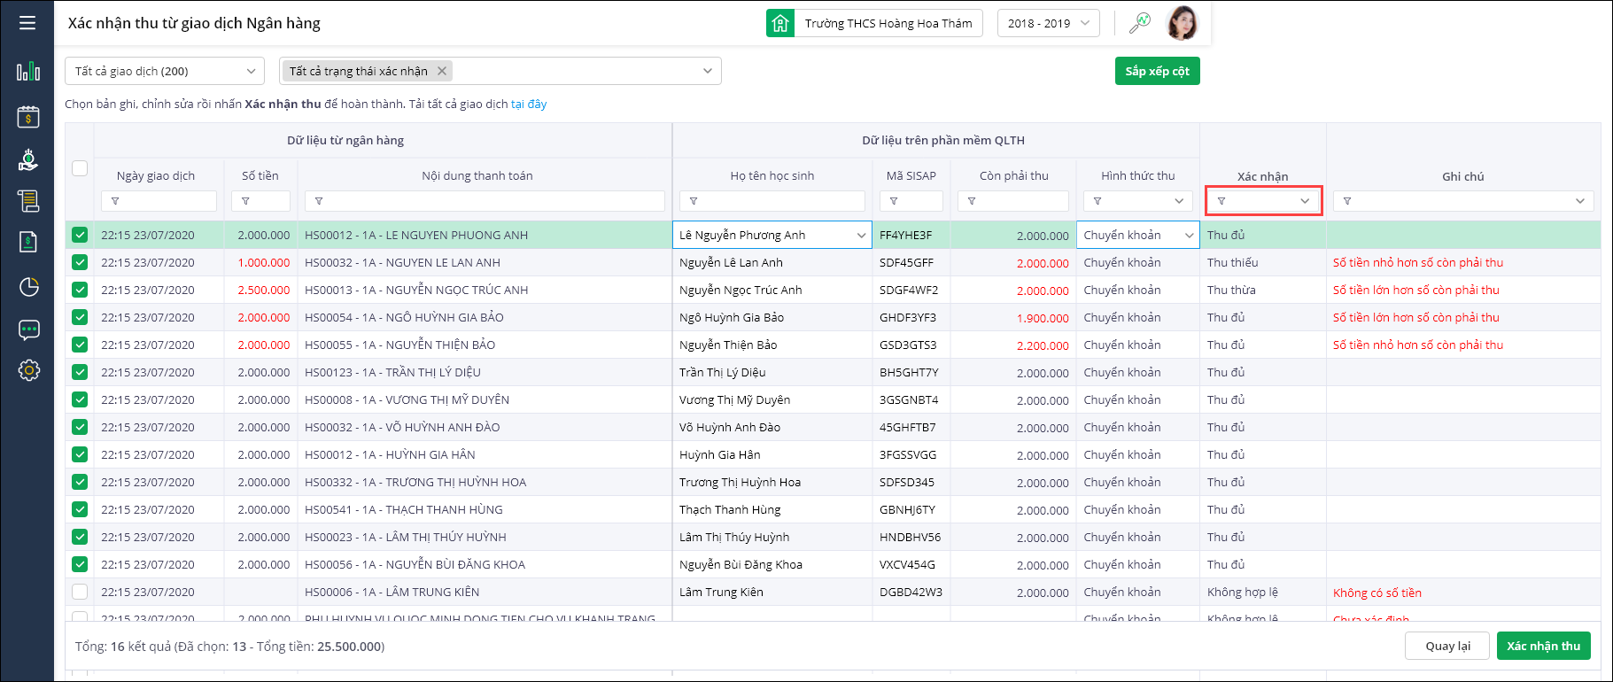The width and height of the screenshot is (1613, 682).
Task: Click the 'tại đây' download link
Action: (529, 105)
